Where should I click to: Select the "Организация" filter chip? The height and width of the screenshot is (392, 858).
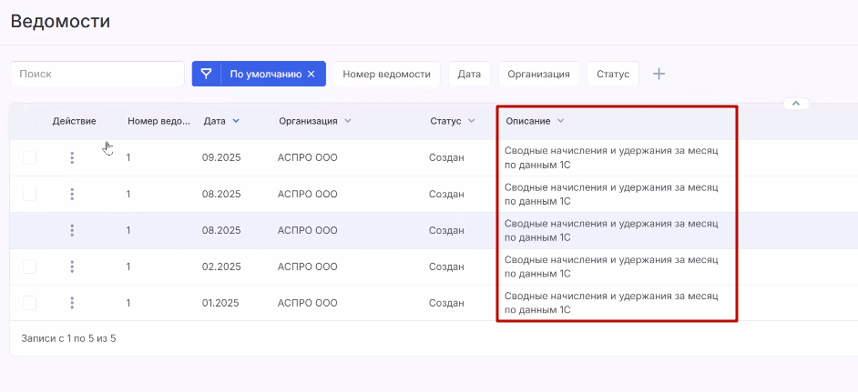click(538, 74)
